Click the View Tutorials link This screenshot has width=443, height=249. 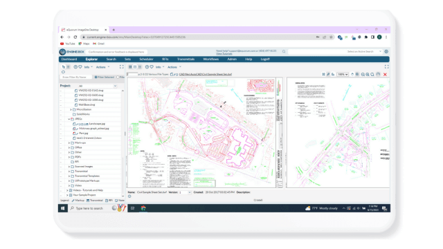click(224, 54)
